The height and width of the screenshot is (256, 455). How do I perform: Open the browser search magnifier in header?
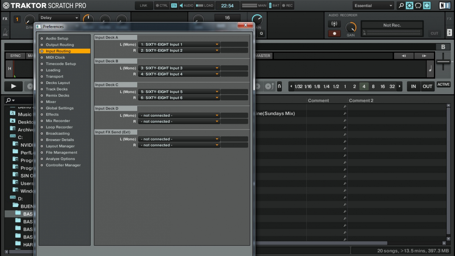[401, 6]
